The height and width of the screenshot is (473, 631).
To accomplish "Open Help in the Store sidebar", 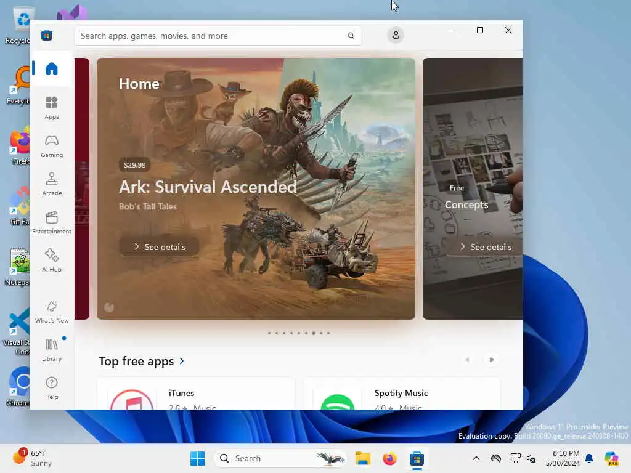I will (52, 388).
